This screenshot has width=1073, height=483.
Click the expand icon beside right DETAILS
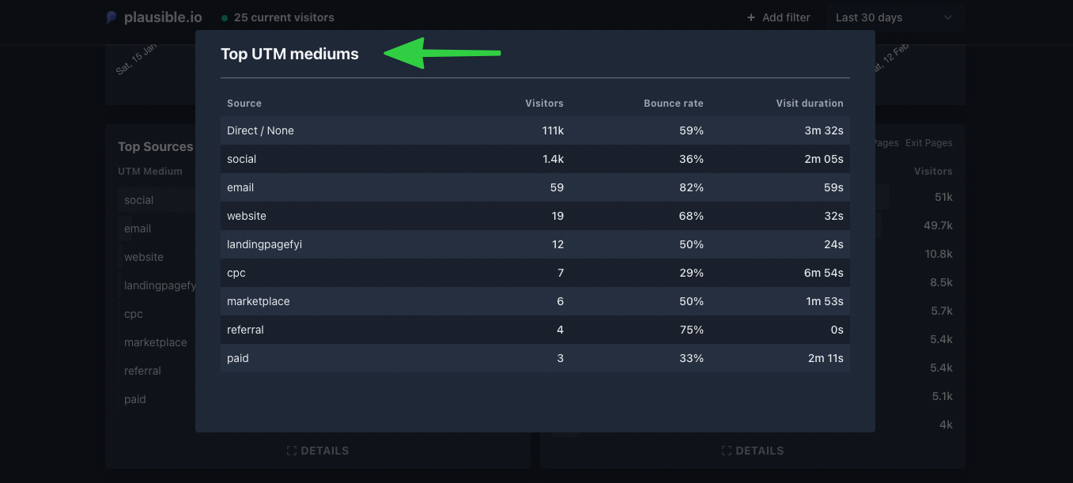click(x=727, y=451)
